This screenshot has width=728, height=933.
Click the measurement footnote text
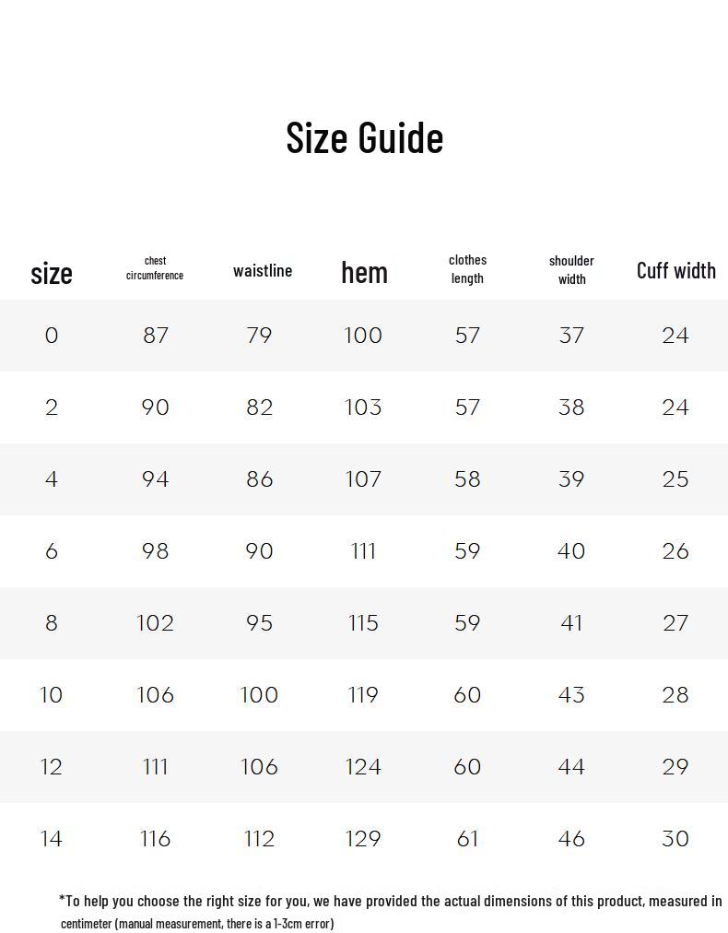[390, 911]
